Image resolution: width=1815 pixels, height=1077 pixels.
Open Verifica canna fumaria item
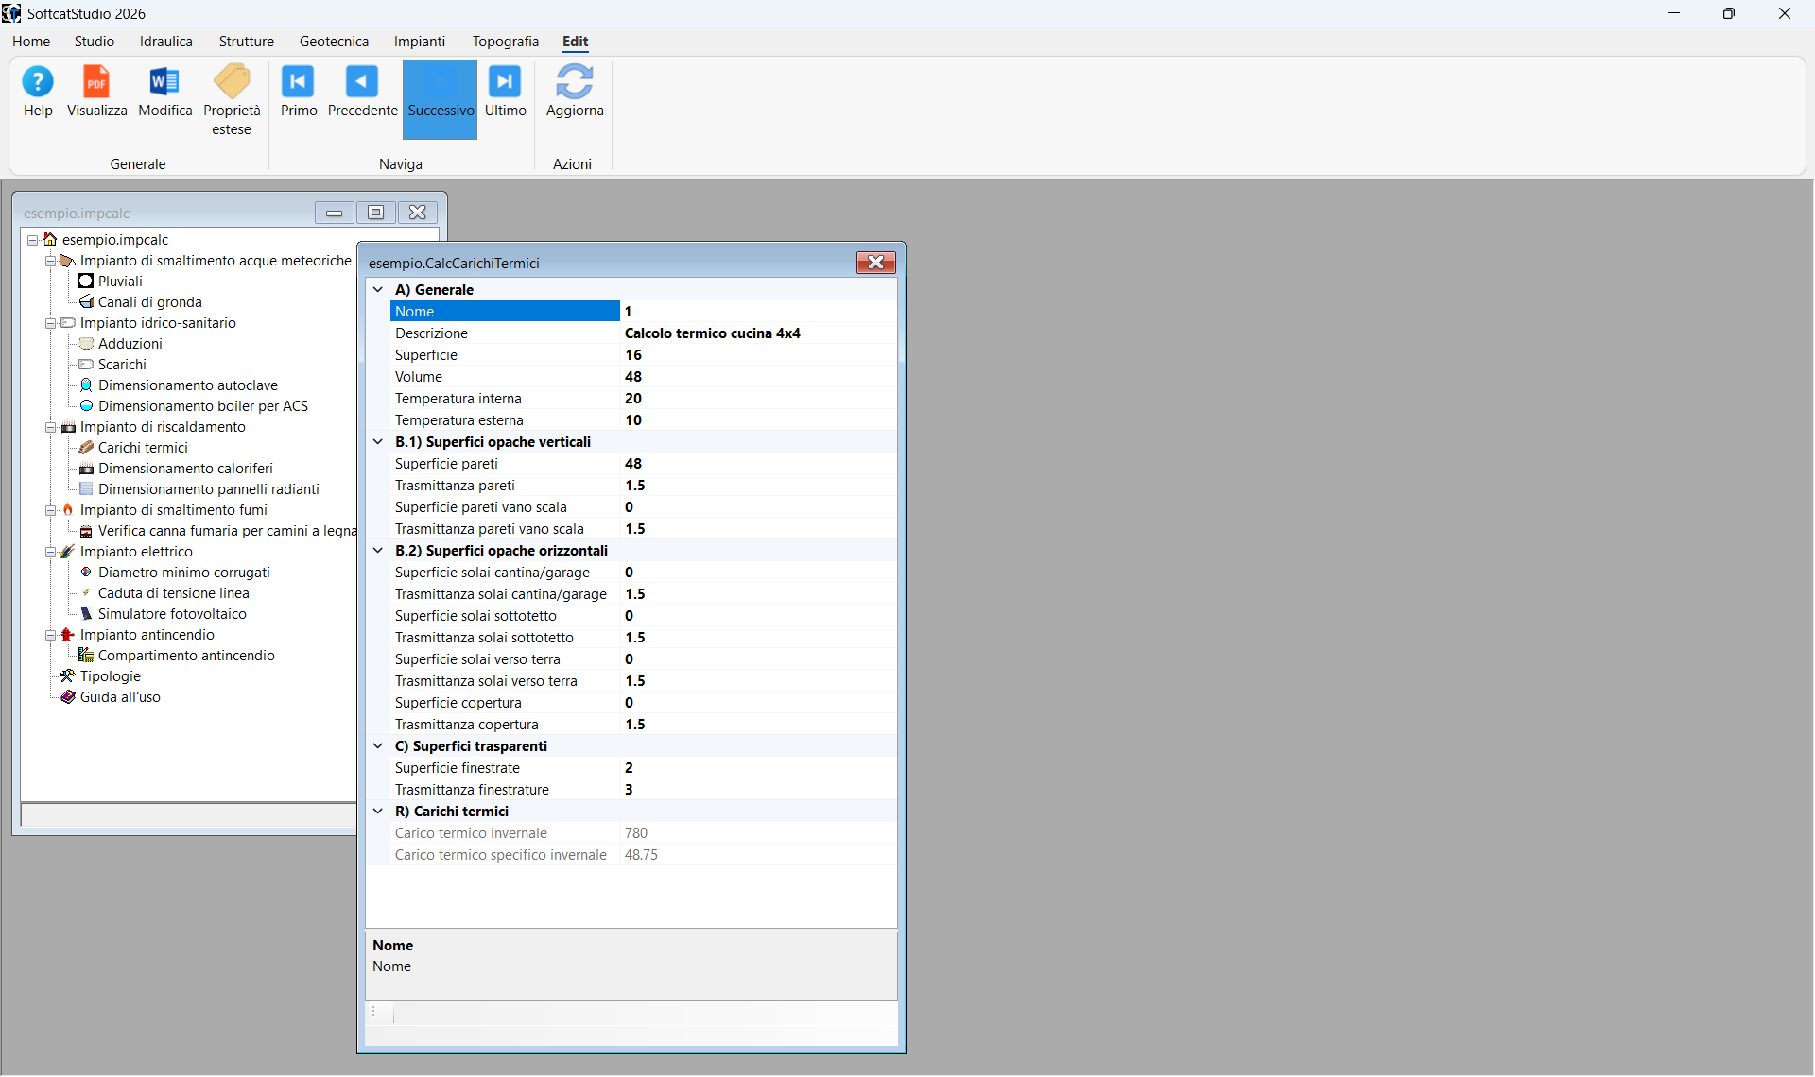(x=227, y=531)
